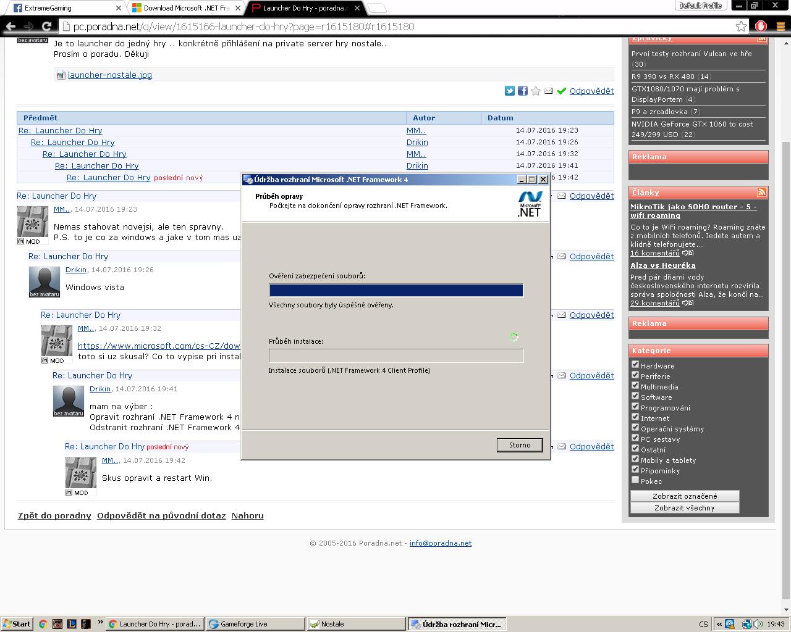
Task: Open the Launcher Do Hry taskbar window
Action: coord(155,624)
